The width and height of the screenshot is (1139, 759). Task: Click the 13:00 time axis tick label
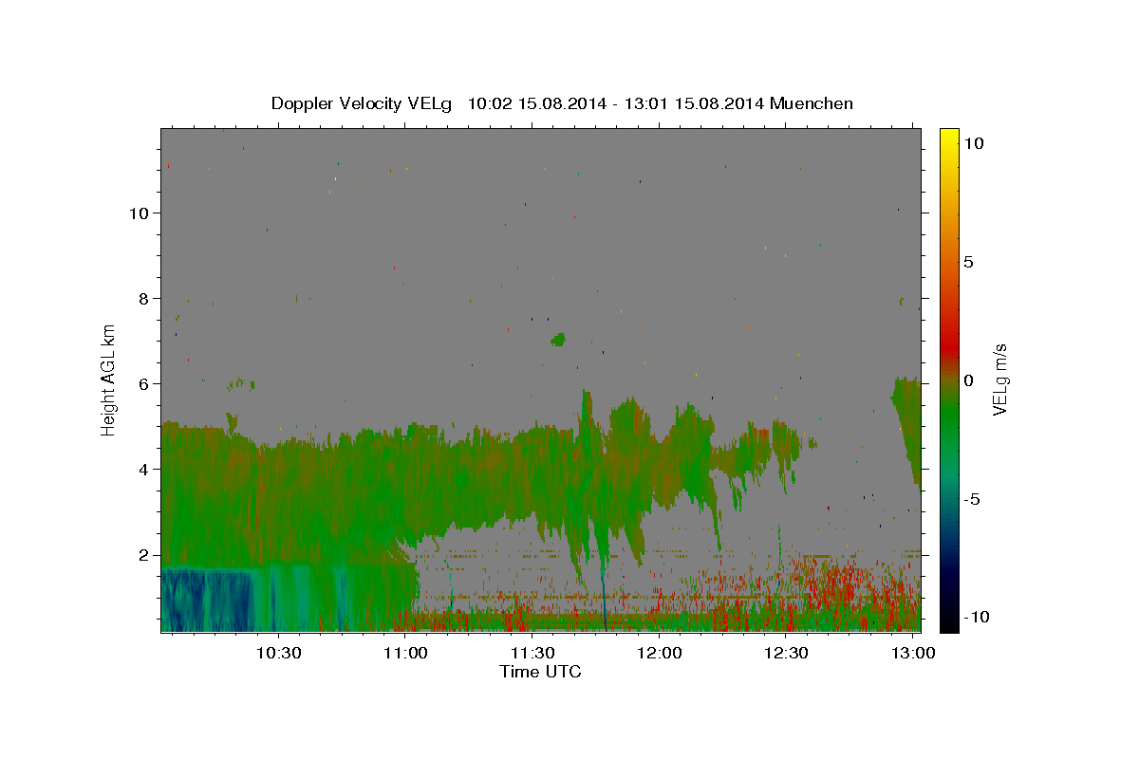click(913, 653)
